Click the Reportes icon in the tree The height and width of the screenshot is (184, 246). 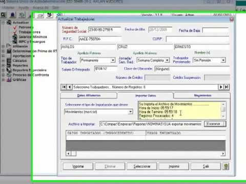[9, 65]
